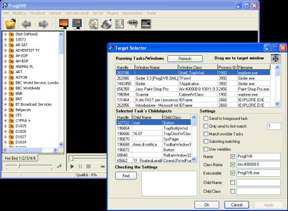Expand the (Not Defined) tree node

click(5, 34)
